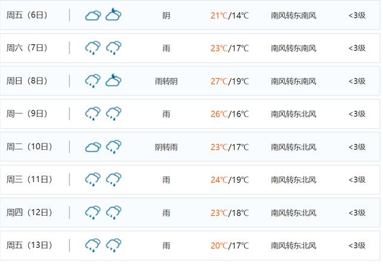This screenshot has height=264, width=383.
Task: Click the night rain icon for 10日
Action: pos(114,147)
